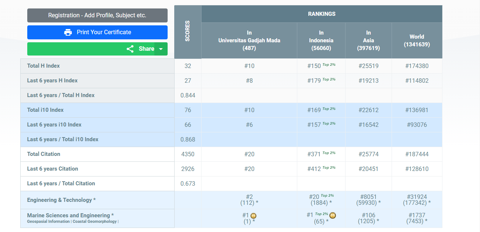The height and width of the screenshot is (232, 480).
Task: Click the printer icon on Print Your Certificate
Action: [68, 32]
